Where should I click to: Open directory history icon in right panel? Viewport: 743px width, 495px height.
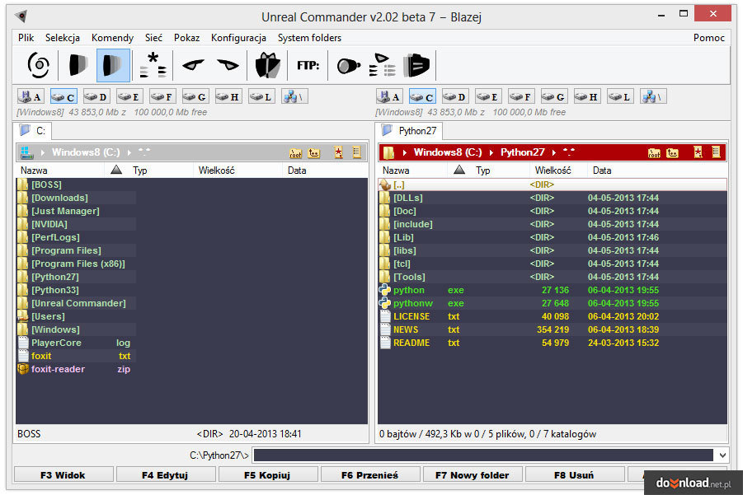pos(716,152)
